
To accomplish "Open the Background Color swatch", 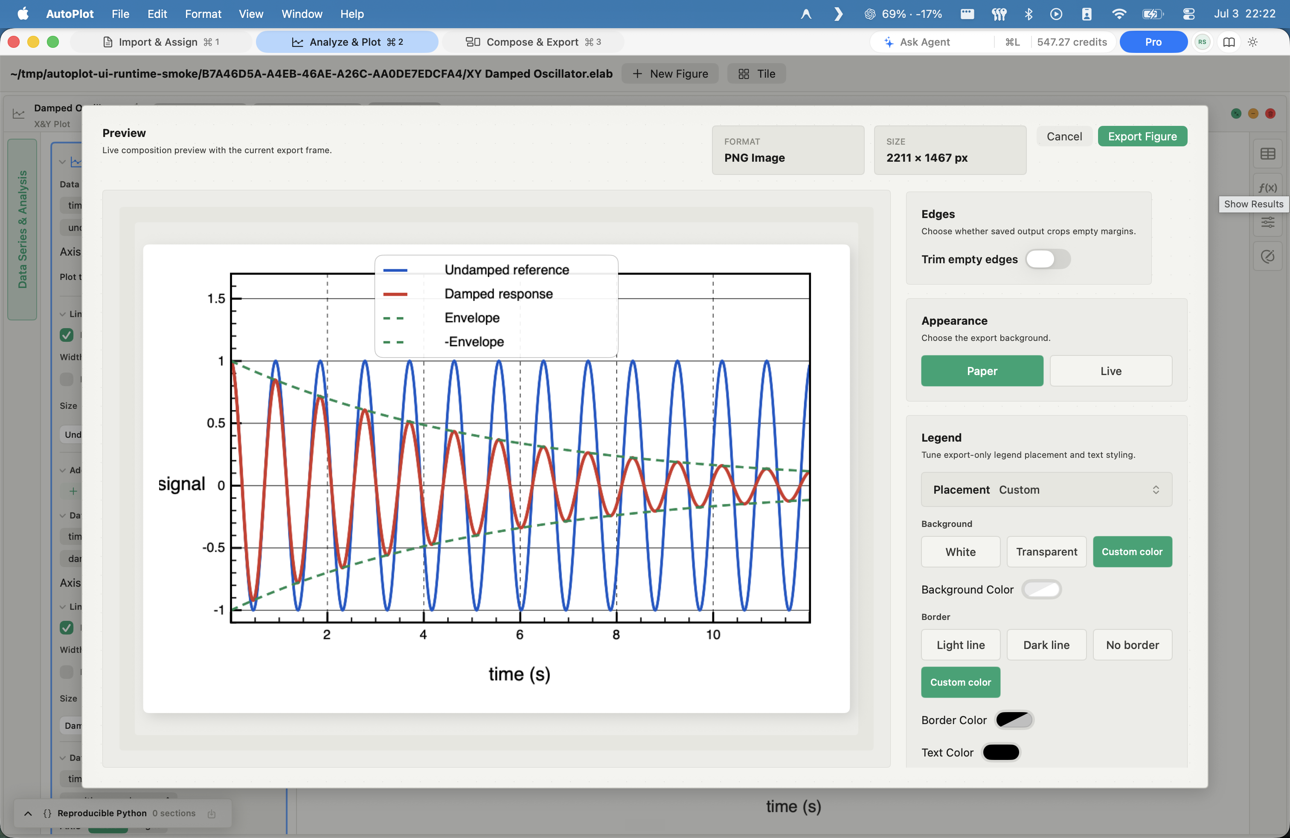I will tap(1041, 589).
